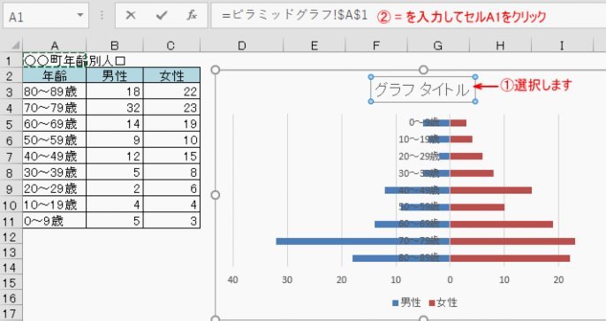Select column B header
This screenshot has height=321, width=606.
click(x=115, y=46)
